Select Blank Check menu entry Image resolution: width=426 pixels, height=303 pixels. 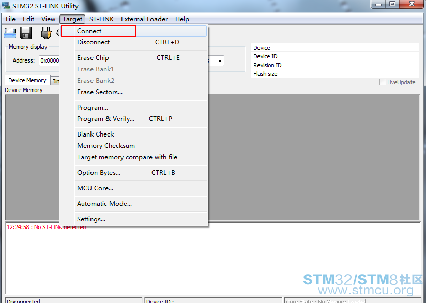[x=134, y=134]
